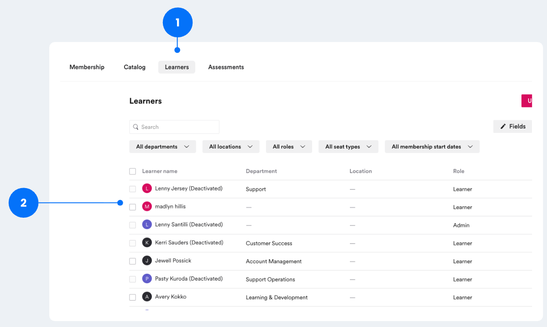547x327 pixels.
Task: Click Pasty Kuroda's P avatar
Action: pos(147,279)
